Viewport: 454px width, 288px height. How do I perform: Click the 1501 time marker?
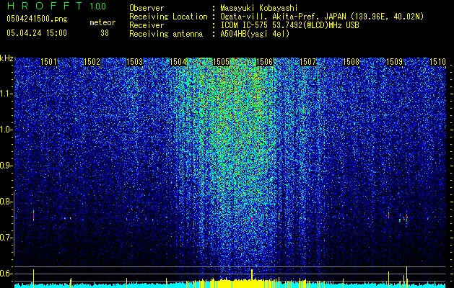pos(48,62)
